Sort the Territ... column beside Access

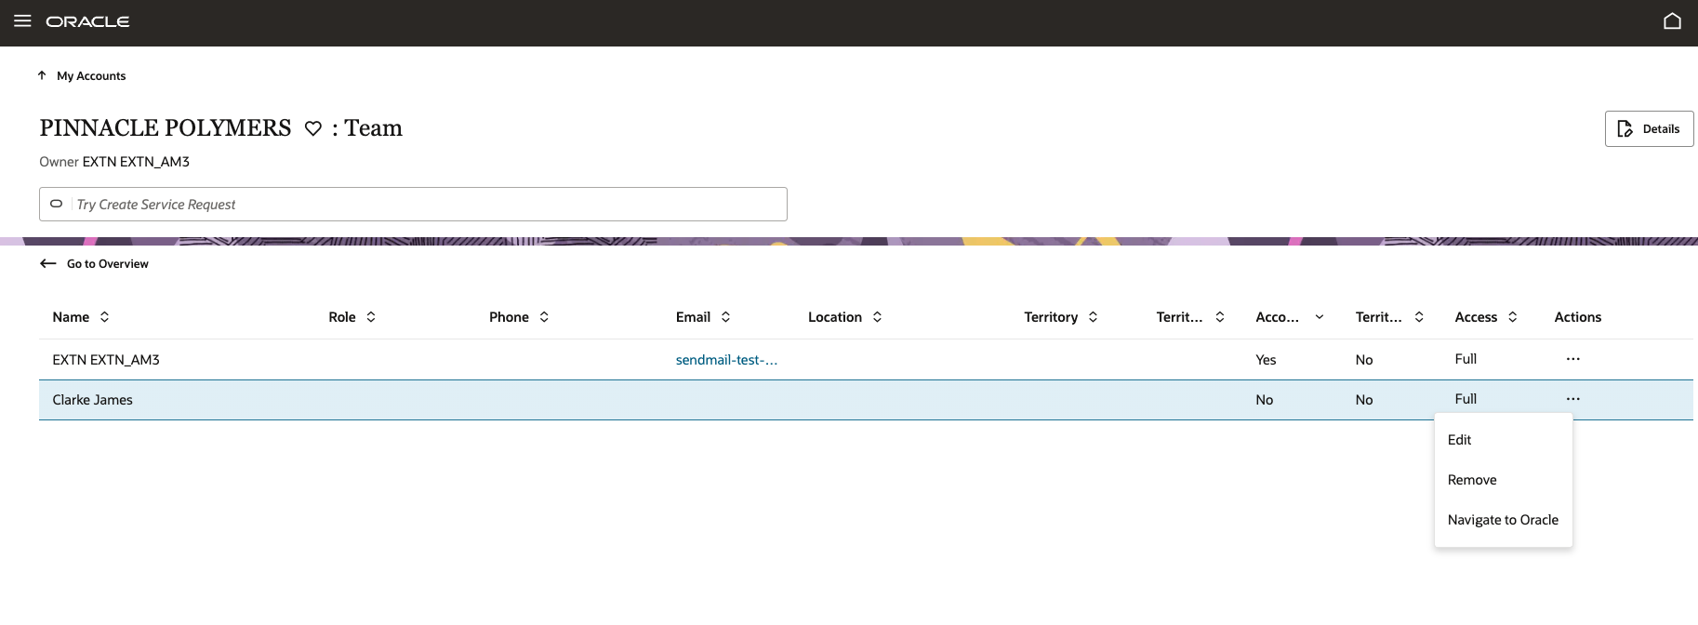pyautogui.click(x=1419, y=317)
